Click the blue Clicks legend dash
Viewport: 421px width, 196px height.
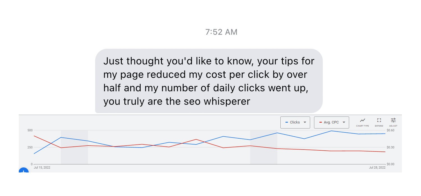(287, 122)
